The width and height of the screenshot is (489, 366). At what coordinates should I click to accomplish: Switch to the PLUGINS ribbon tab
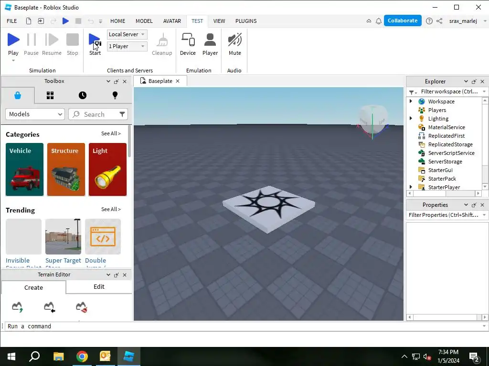click(x=246, y=21)
